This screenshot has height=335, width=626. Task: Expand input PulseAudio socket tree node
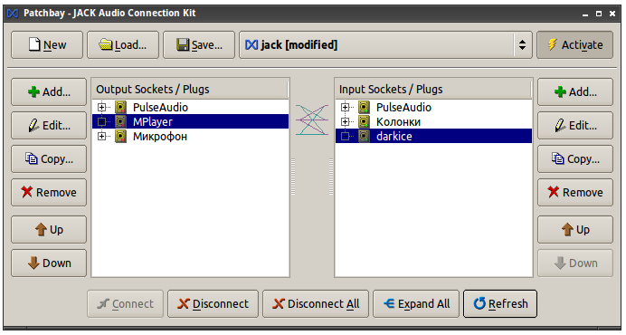(345, 107)
